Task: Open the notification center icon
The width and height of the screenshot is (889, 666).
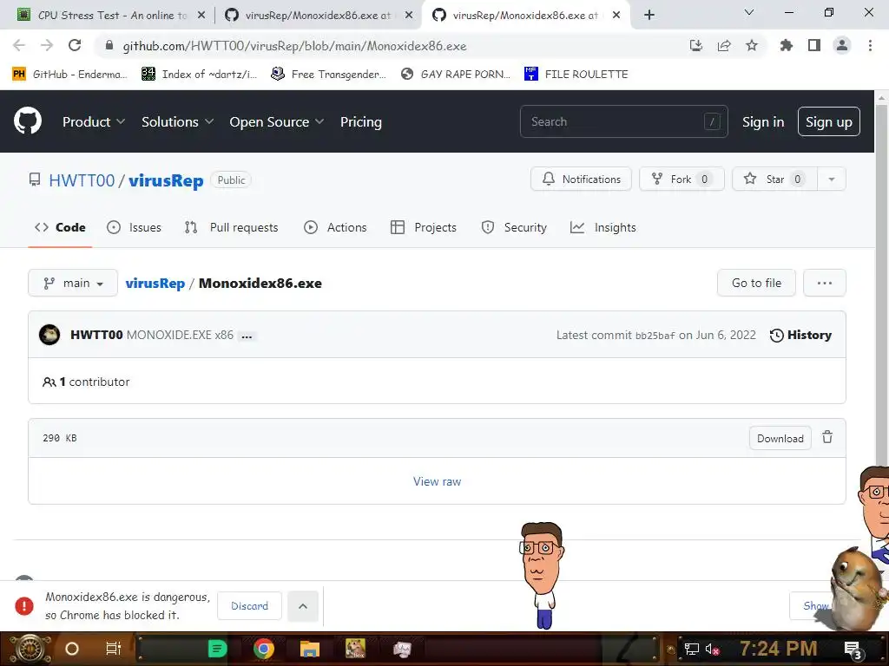Action: click(853, 650)
